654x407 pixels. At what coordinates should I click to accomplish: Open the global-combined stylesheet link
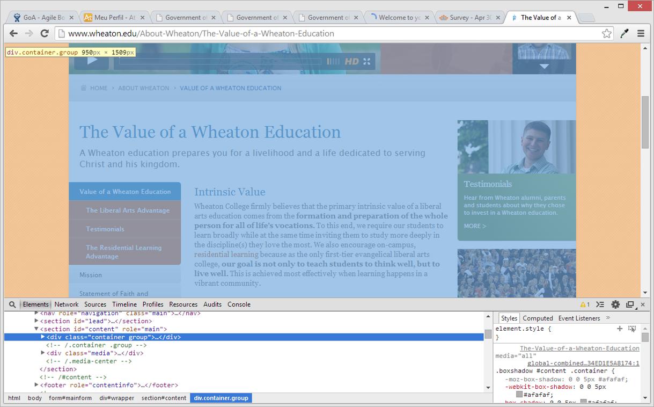point(583,364)
